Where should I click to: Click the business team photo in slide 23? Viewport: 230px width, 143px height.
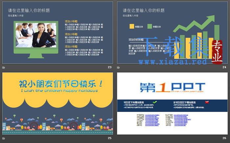click(x=36, y=35)
